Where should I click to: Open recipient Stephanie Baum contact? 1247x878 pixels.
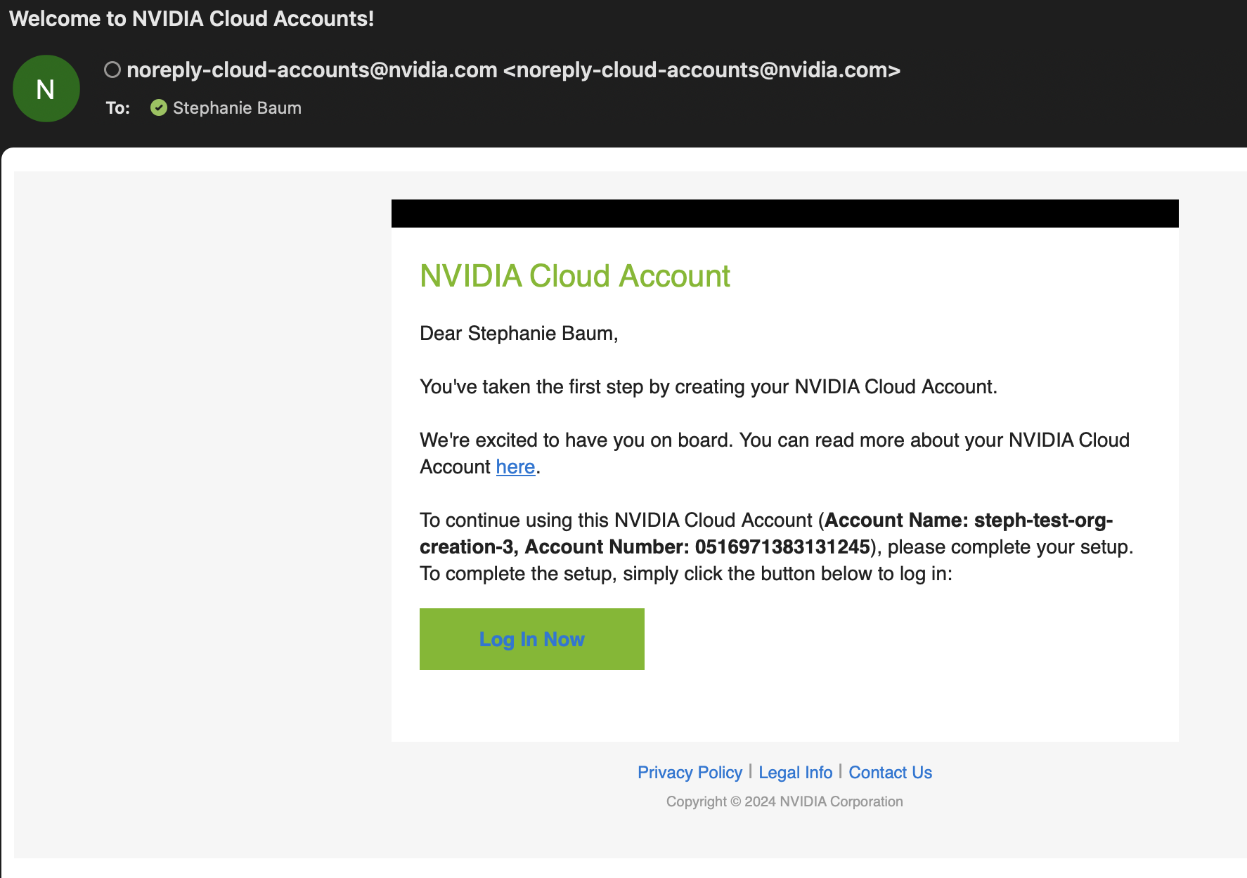(x=237, y=107)
